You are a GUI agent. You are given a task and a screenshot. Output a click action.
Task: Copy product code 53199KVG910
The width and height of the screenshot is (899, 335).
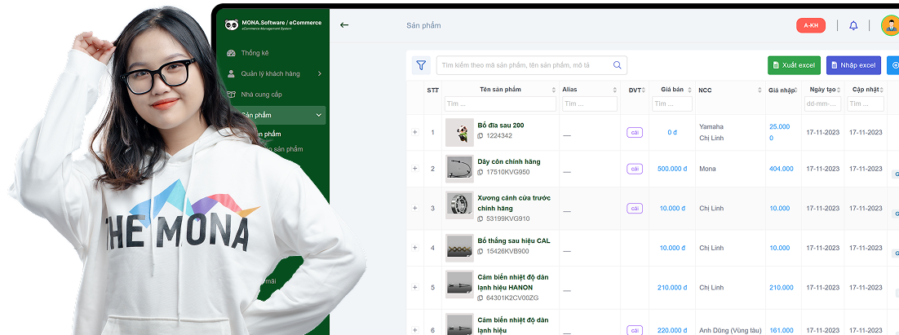480,218
